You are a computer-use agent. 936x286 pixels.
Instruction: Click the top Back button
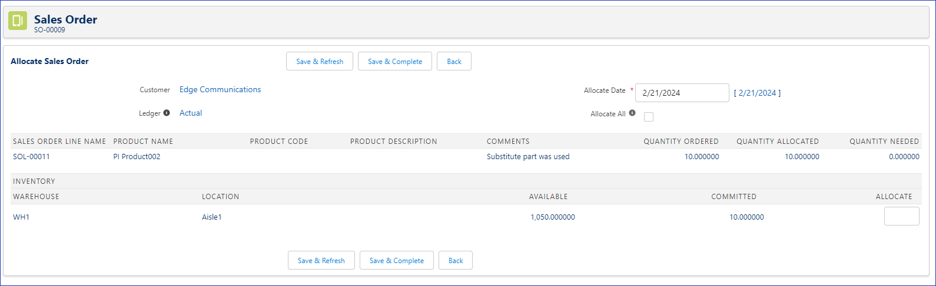click(454, 62)
